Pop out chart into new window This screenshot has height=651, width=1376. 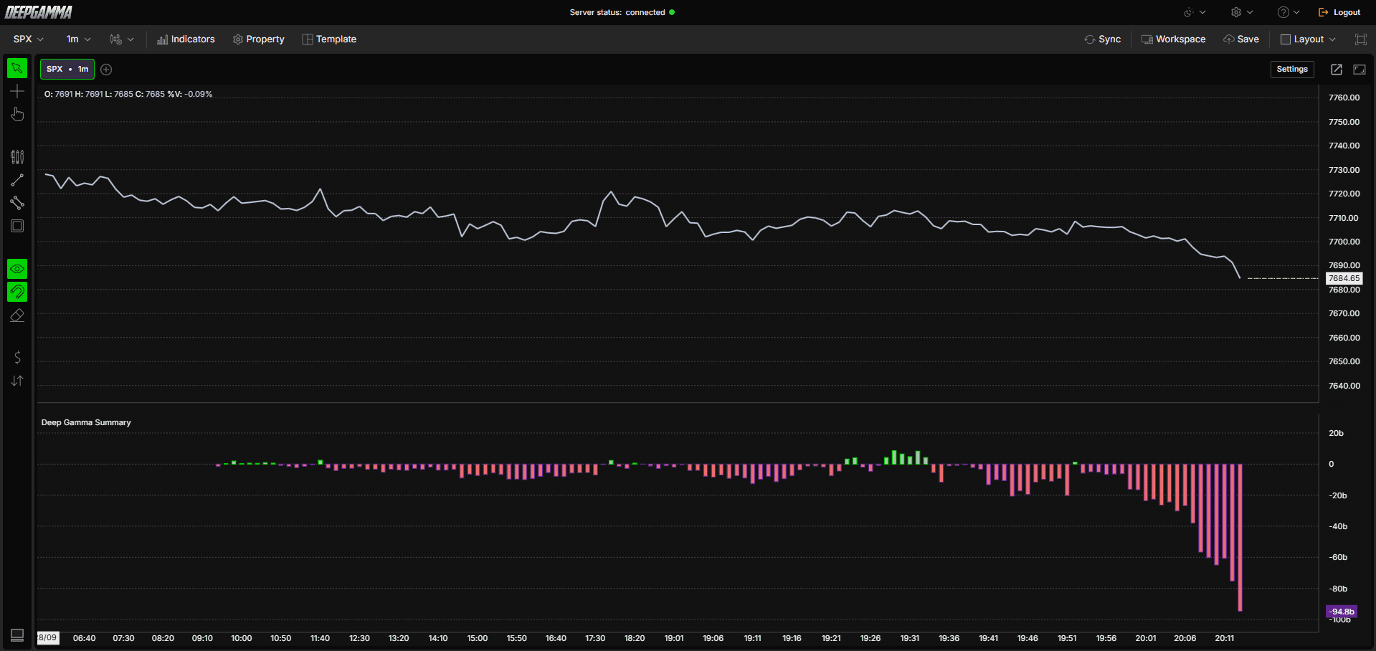click(1337, 70)
